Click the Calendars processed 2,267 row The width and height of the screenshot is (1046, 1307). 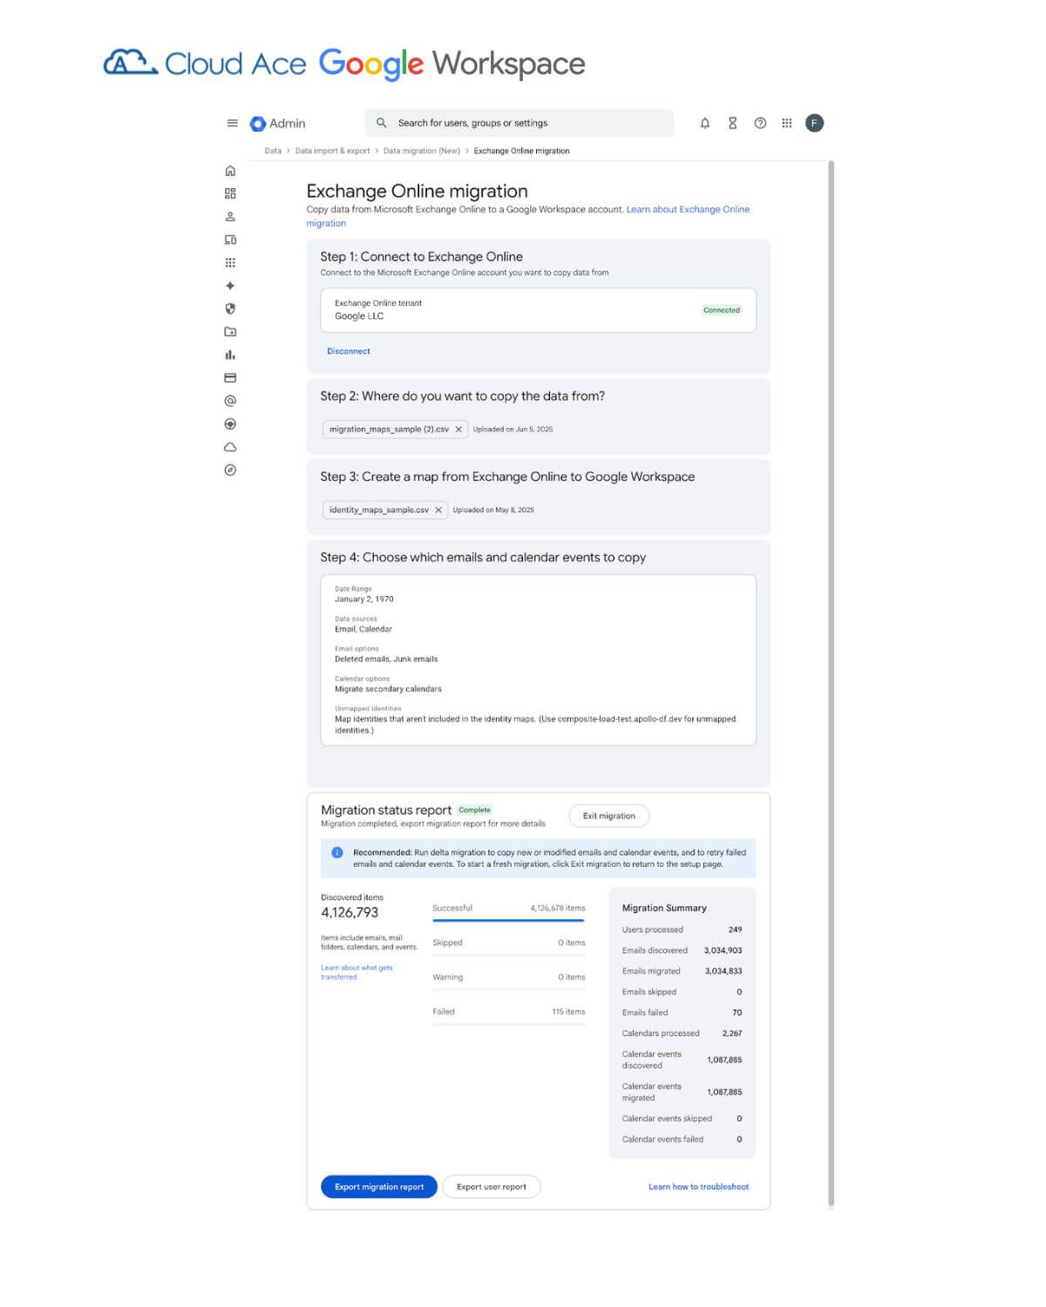(x=682, y=1033)
